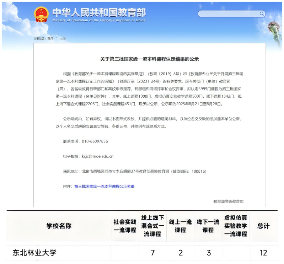The height and width of the screenshot is (264, 284).
Task: Open the 首页 breadcrumb link
Action: click(50, 38)
